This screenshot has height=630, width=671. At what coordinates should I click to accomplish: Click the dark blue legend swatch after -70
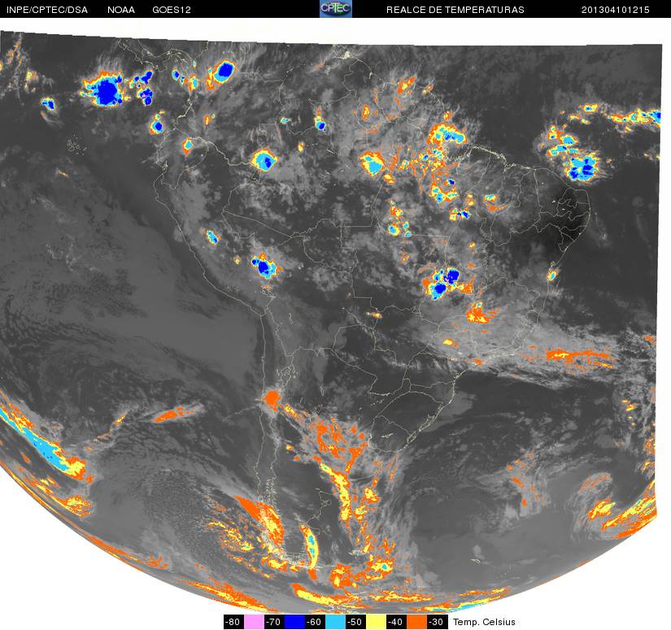click(295, 622)
